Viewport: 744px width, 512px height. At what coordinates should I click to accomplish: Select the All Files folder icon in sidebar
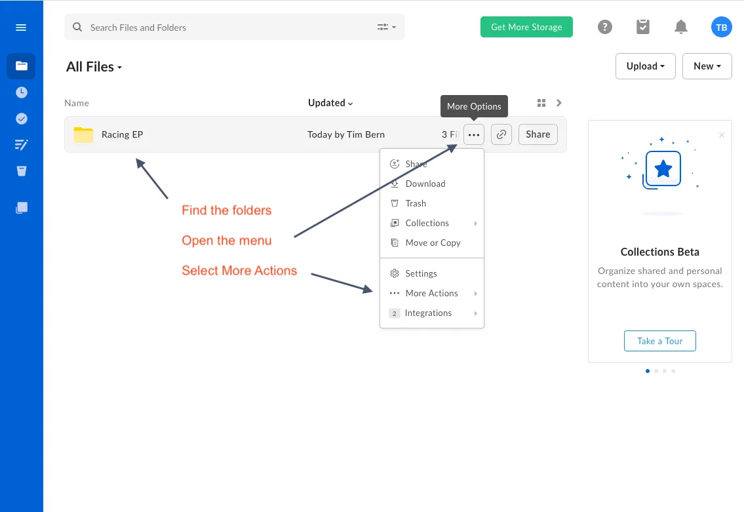[22, 66]
